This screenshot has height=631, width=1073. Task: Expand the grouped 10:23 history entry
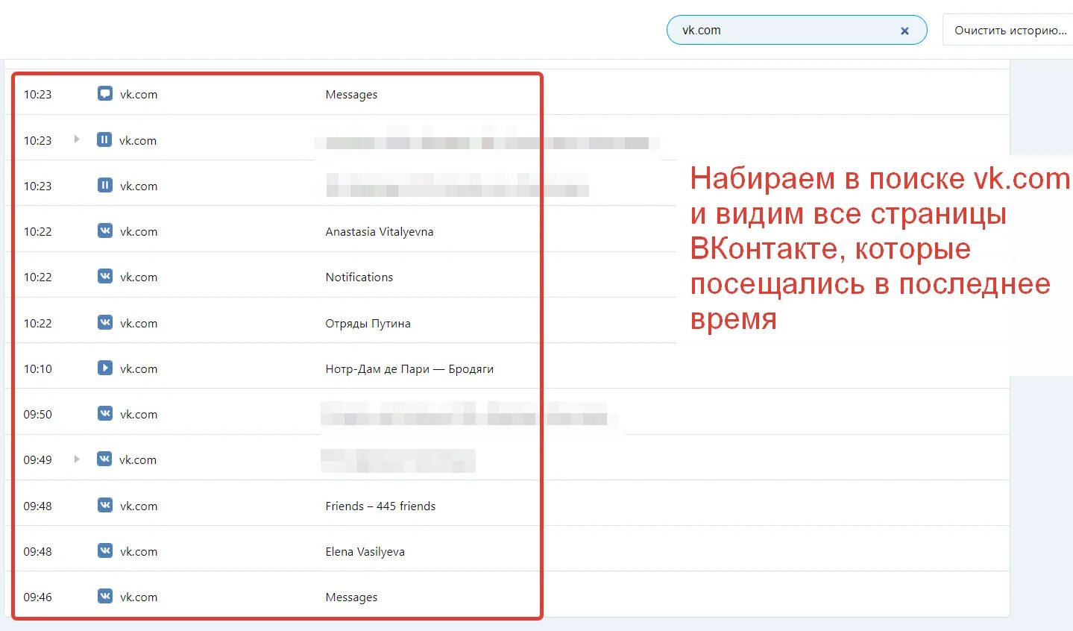pos(76,139)
